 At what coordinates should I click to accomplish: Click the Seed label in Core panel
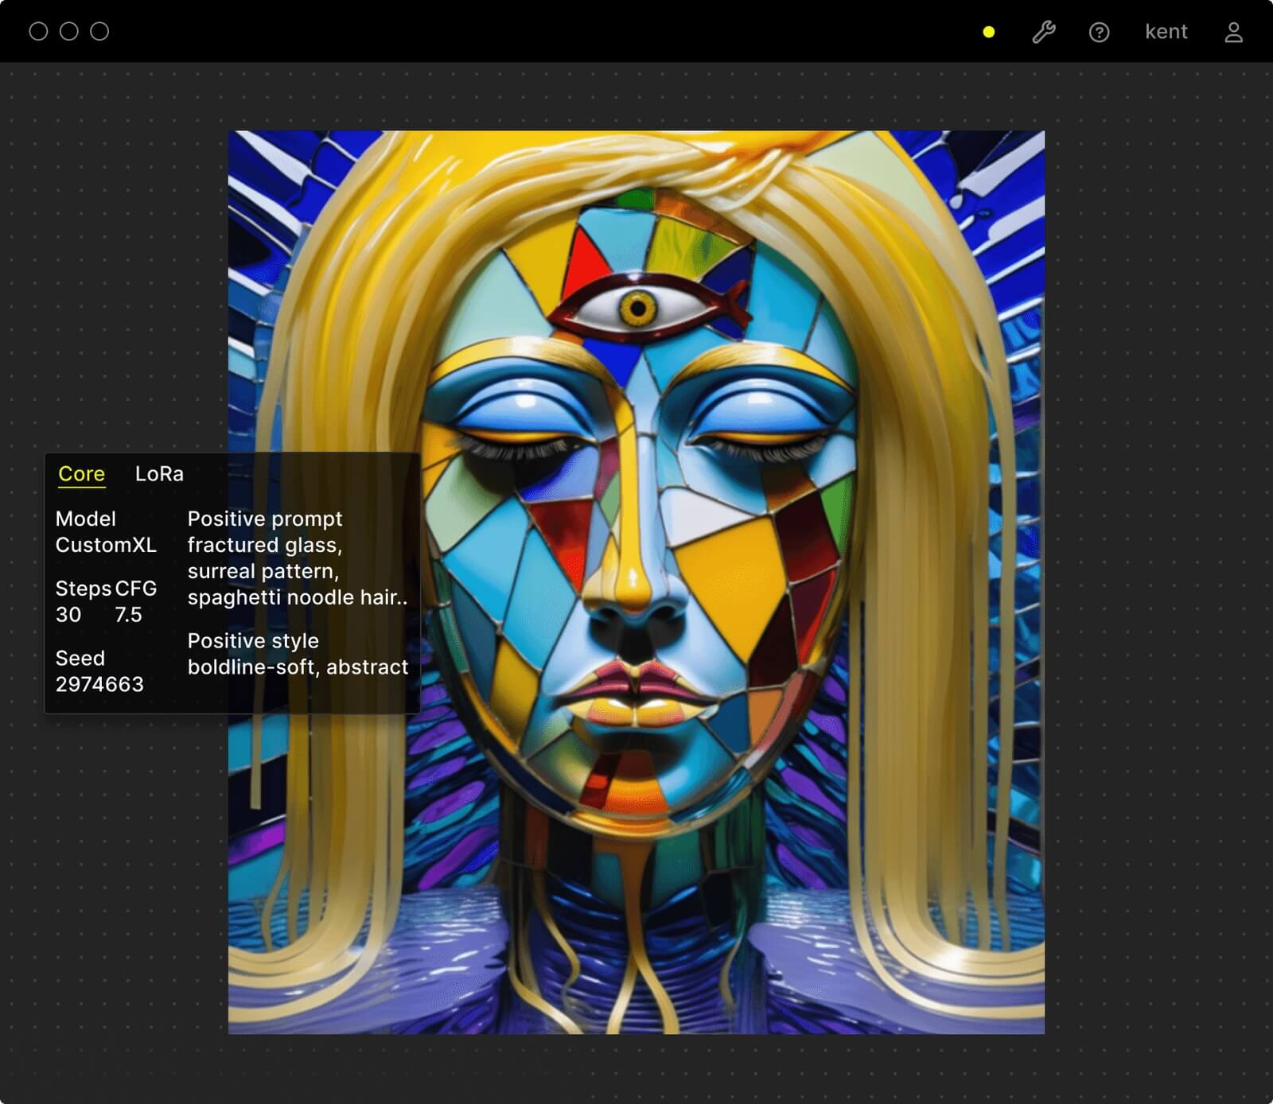pos(80,658)
